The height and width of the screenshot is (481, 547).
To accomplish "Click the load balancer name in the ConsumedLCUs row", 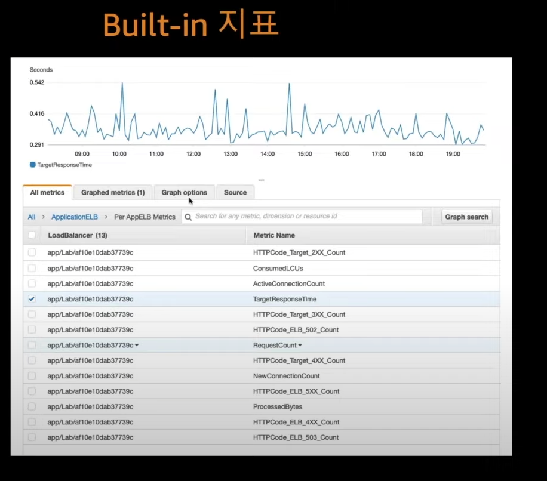I will [x=90, y=269].
